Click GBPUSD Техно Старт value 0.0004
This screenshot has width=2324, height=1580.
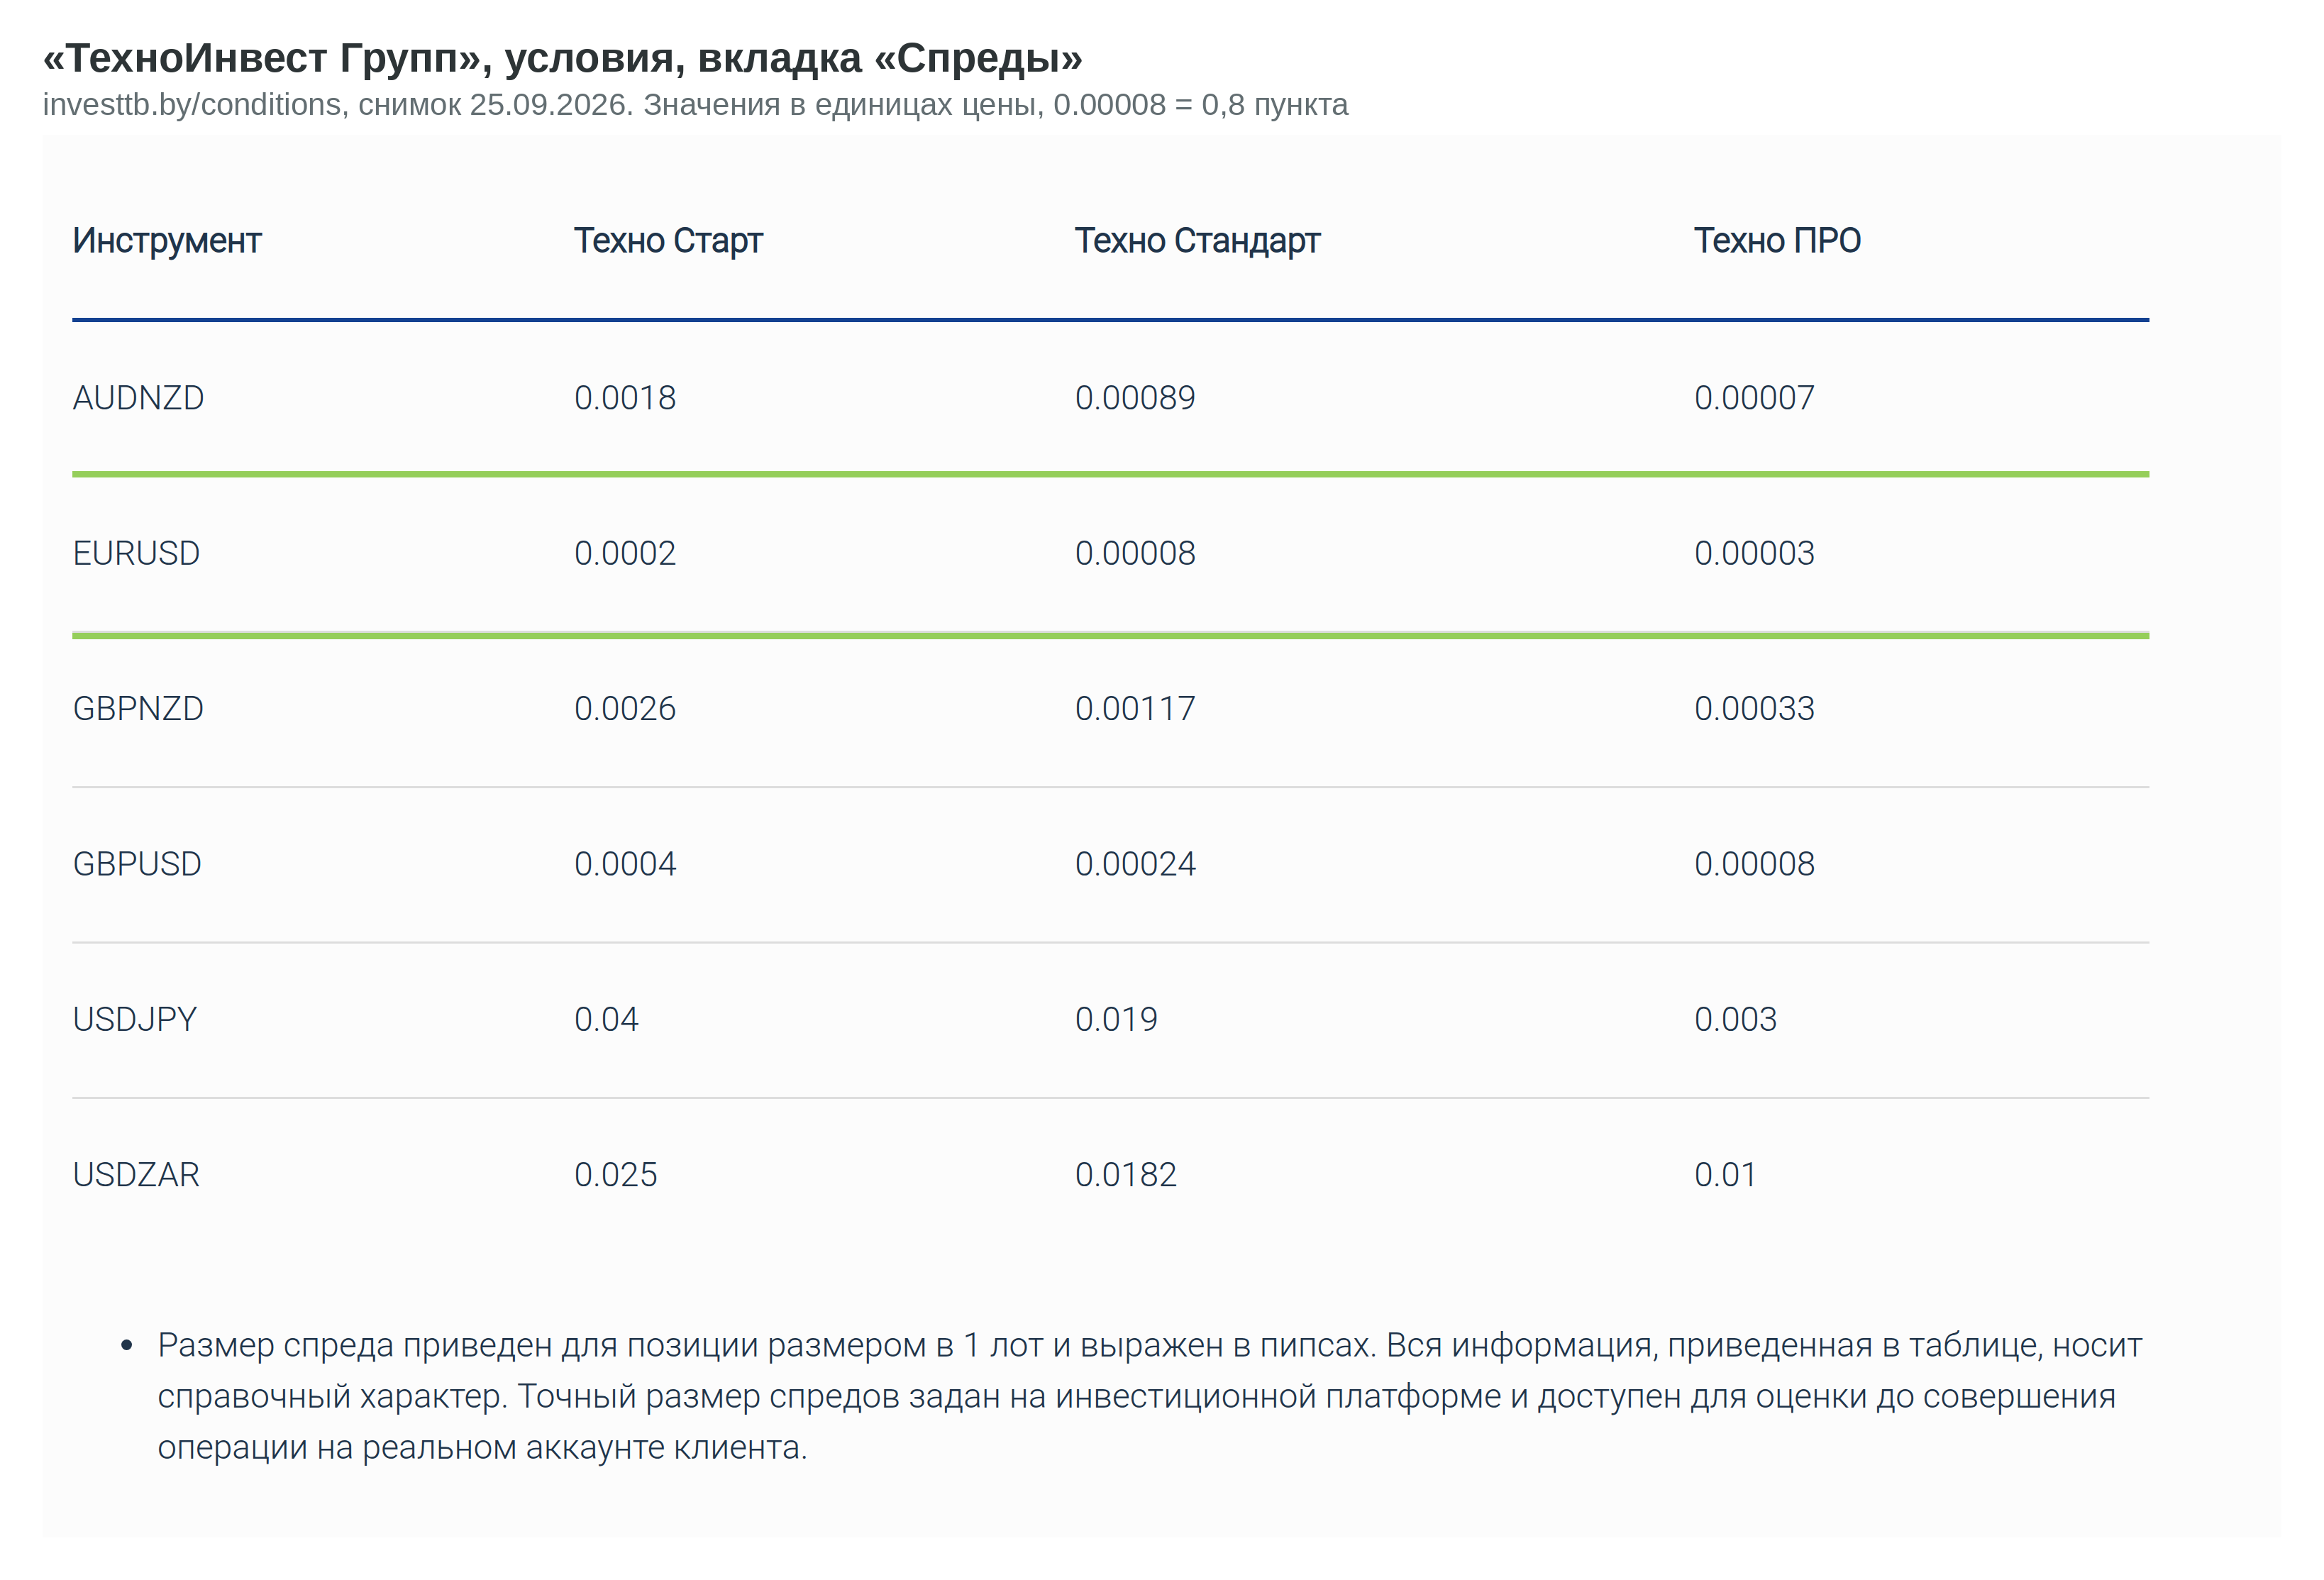coord(625,864)
